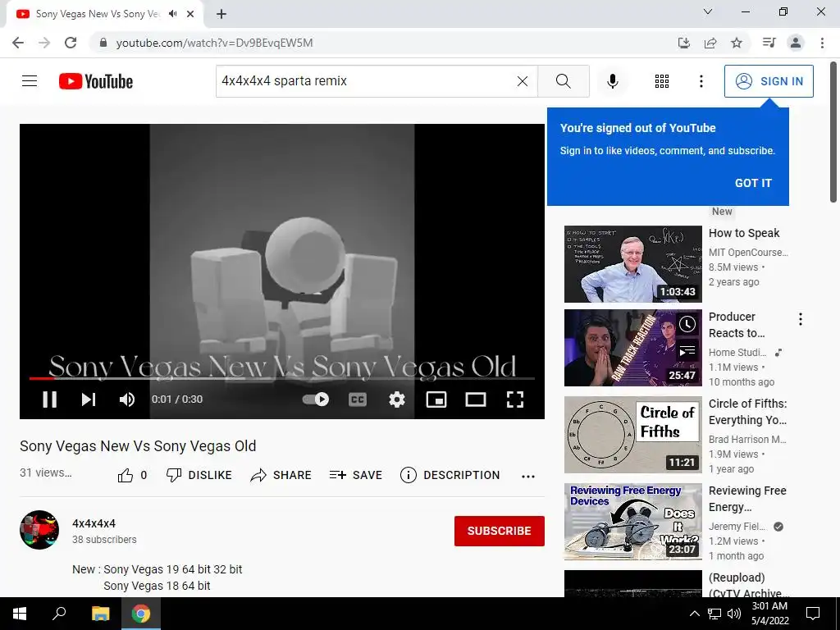
Task: Click the SIGN IN button
Action: [x=768, y=81]
